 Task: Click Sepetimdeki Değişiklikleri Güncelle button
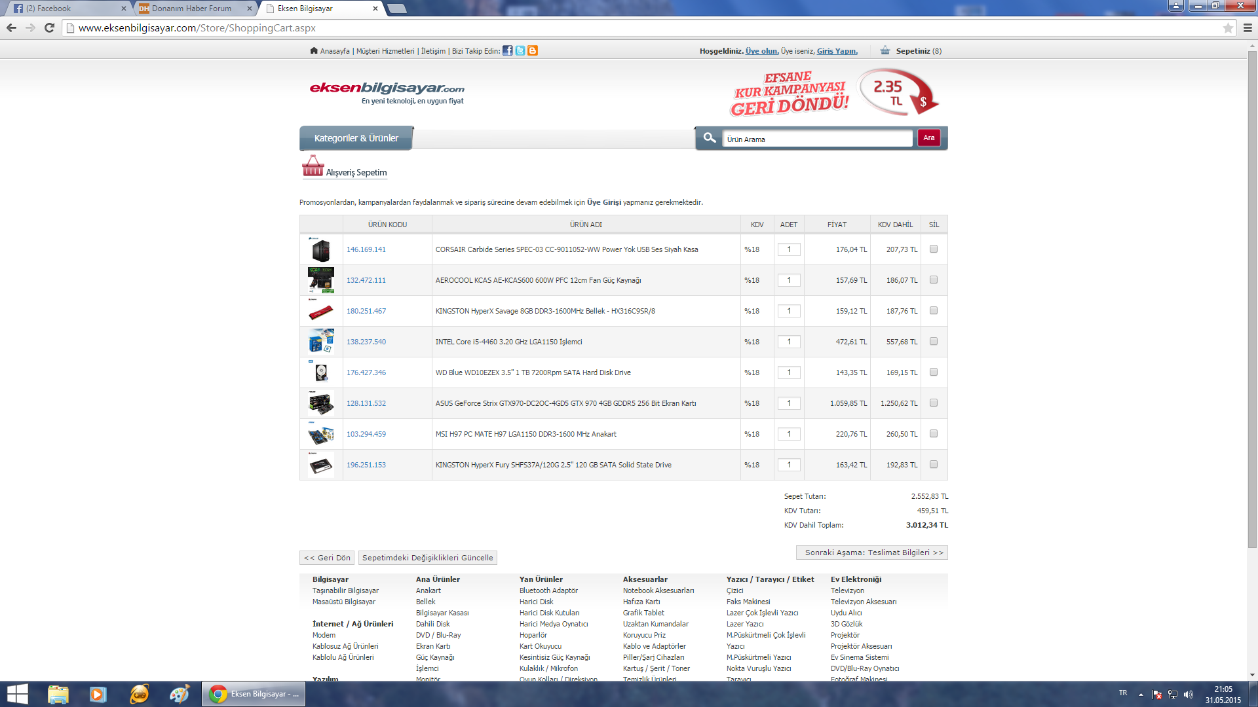click(428, 558)
